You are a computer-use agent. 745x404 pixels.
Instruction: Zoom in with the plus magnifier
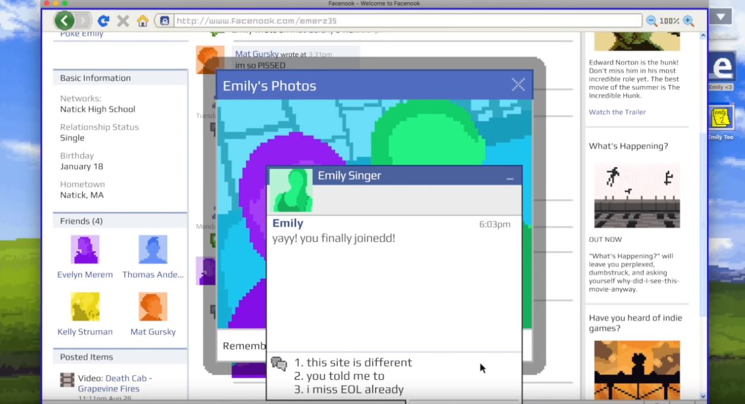pos(689,21)
